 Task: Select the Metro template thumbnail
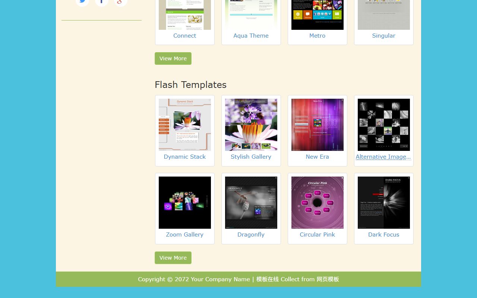pos(318,15)
